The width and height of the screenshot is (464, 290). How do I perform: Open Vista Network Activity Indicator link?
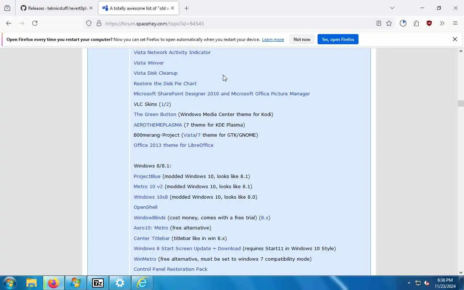click(172, 52)
